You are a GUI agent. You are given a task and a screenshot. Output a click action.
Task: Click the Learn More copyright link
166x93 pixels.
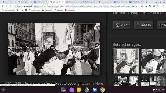[94, 83]
